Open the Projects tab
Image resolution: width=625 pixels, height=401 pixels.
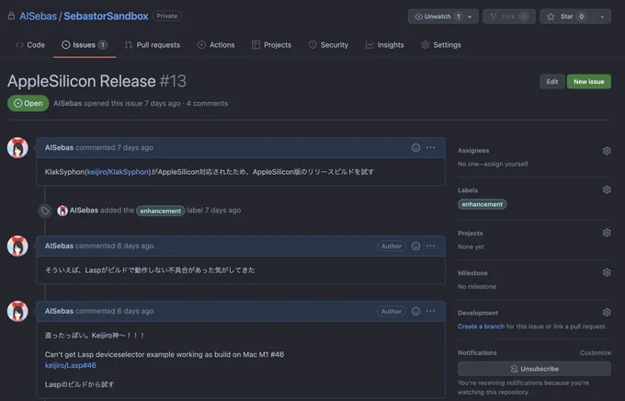tap(271, 45)
